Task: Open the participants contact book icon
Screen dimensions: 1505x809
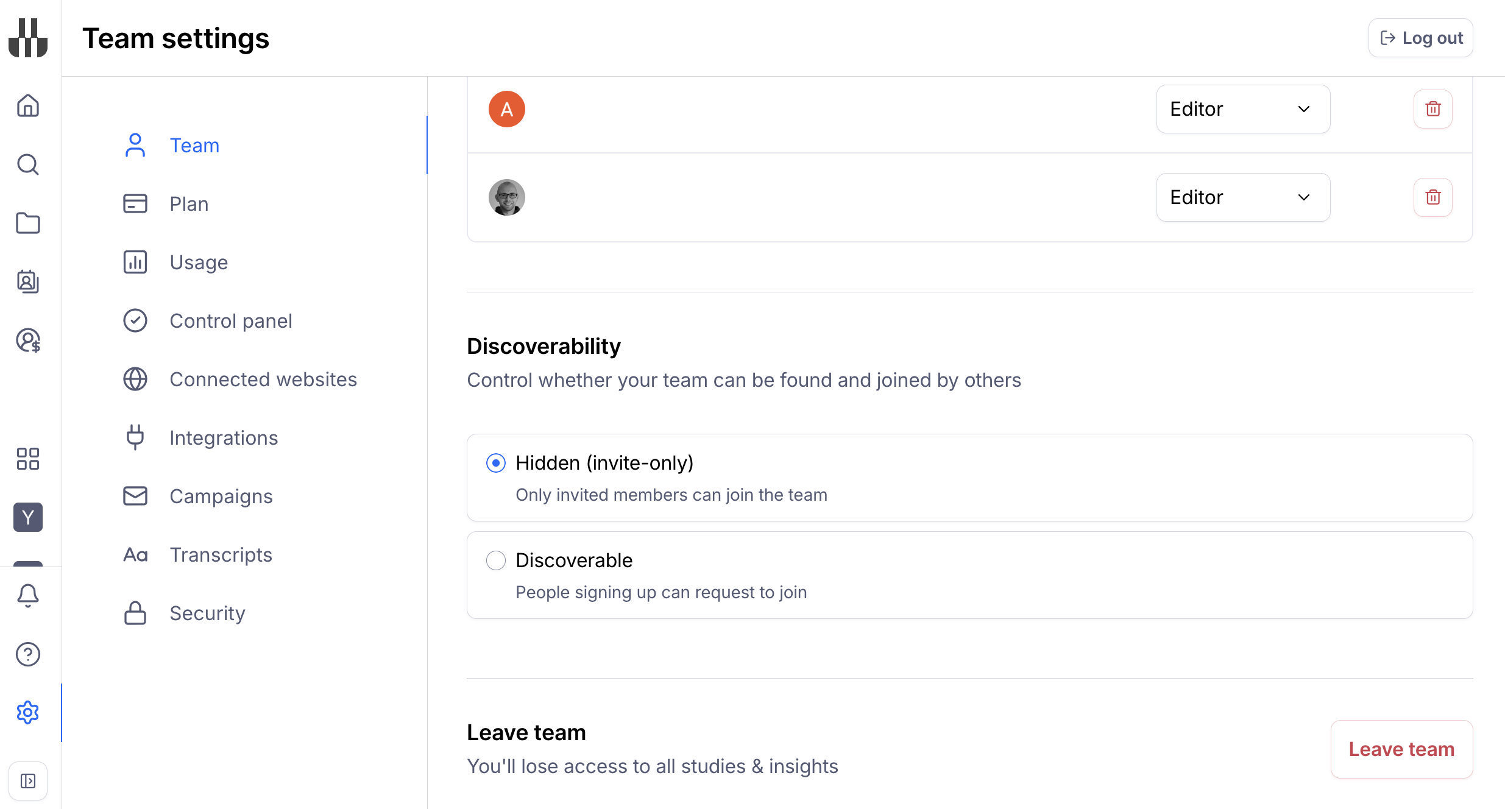Action: coord(28,281)
